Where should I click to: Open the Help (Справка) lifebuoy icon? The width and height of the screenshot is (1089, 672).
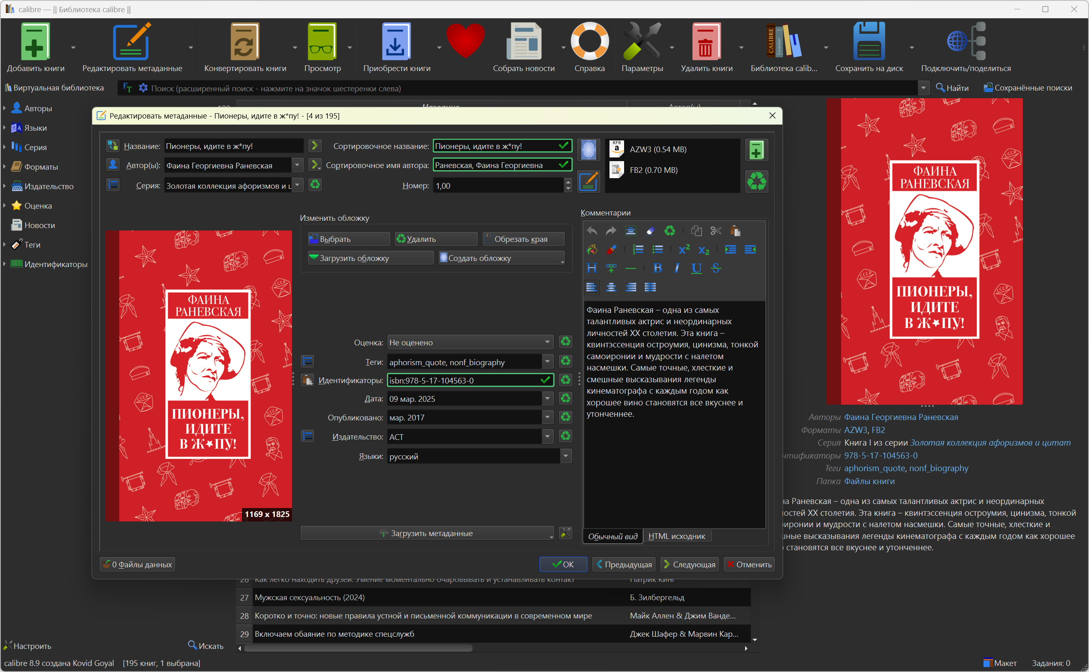(589, 41)
